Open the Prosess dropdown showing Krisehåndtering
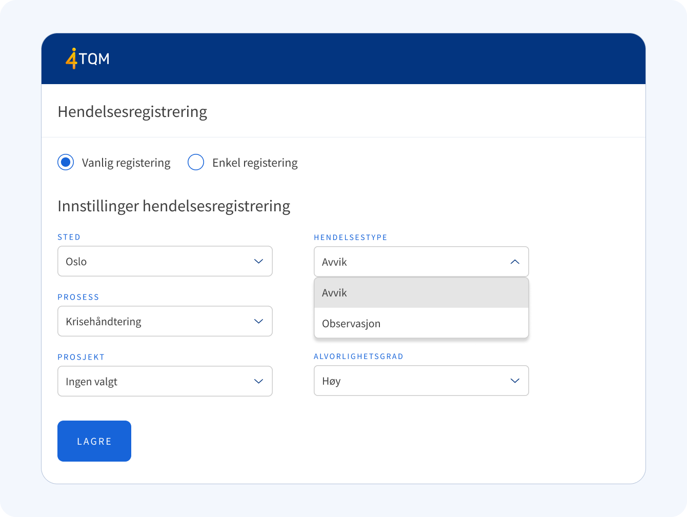 (x=165, y=321)
